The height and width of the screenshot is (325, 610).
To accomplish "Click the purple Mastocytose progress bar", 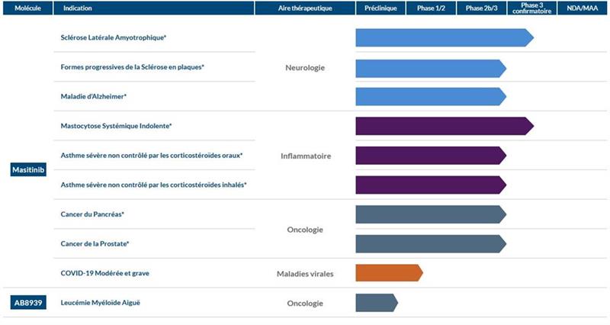I will (x=444, y=126).
